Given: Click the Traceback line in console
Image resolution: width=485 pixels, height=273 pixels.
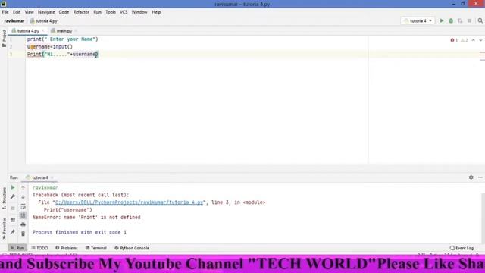Looking at the screenshot, I should pos(80,195).
